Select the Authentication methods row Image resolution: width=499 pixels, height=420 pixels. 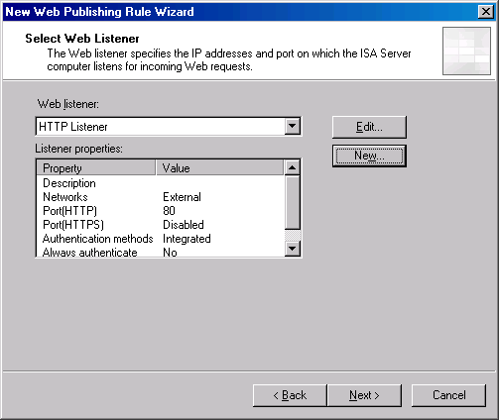pyautogui.click(x=161, y=239)
